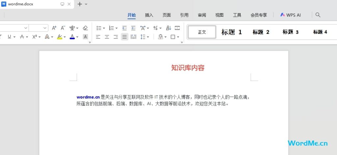Apply 标题 1 style
Screen dimensions: 337x155
[x=231, y=32]
